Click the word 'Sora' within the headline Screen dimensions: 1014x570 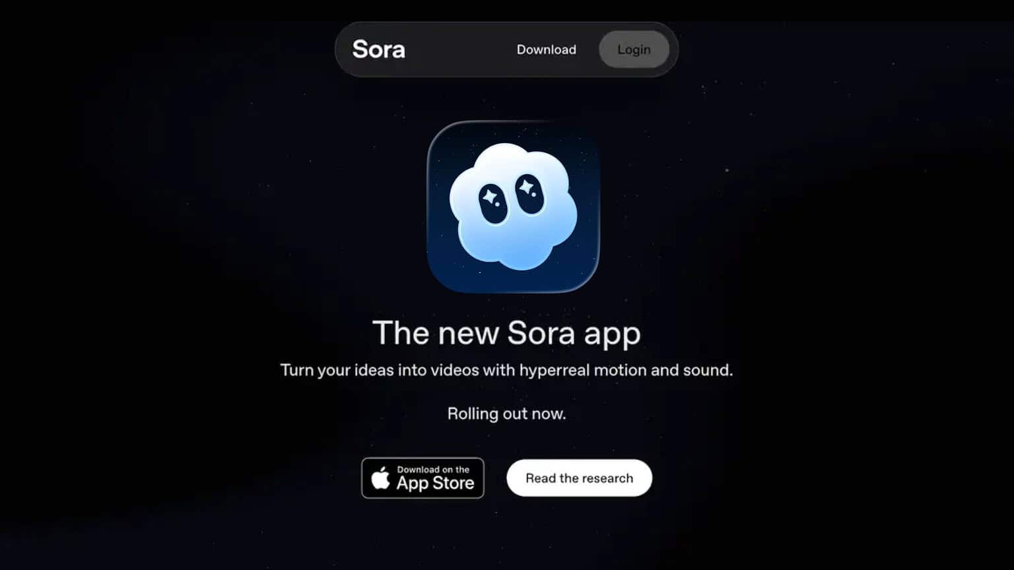tap(541, 333)
